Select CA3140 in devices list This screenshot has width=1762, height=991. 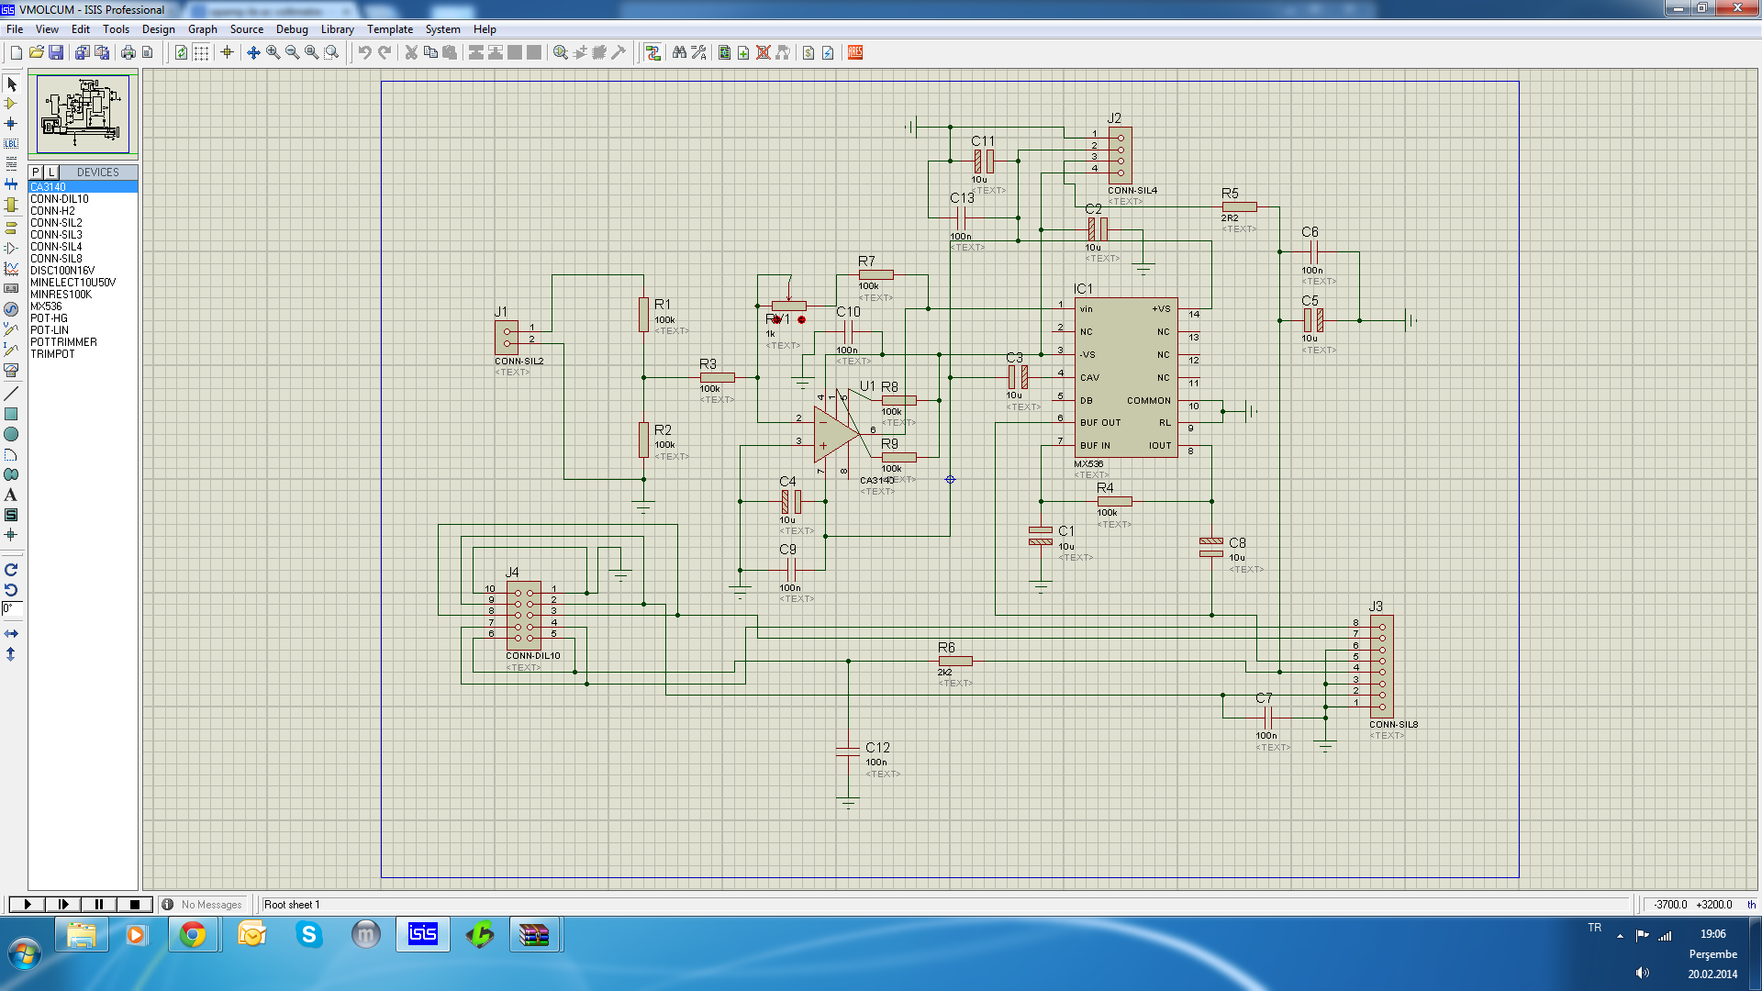coord(83,187)
